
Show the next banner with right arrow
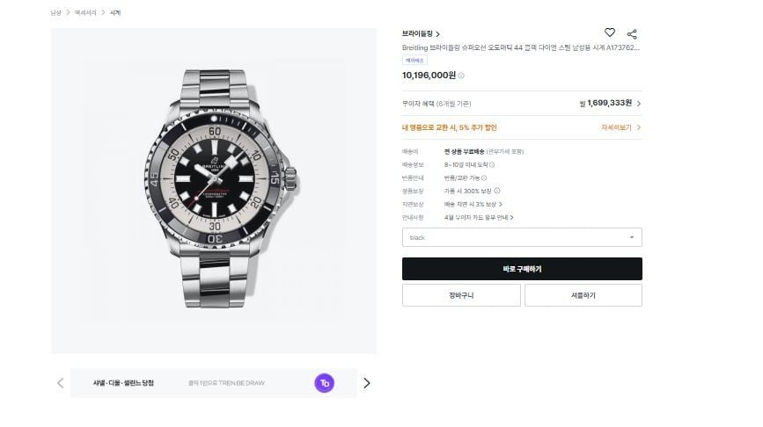click(x=367, y=383)
